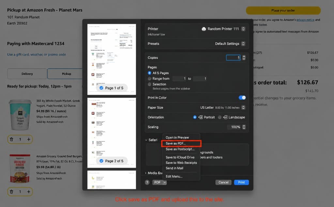Toggle the Print in Color switch
Viewport: 334px width, 207px height.
242,97
